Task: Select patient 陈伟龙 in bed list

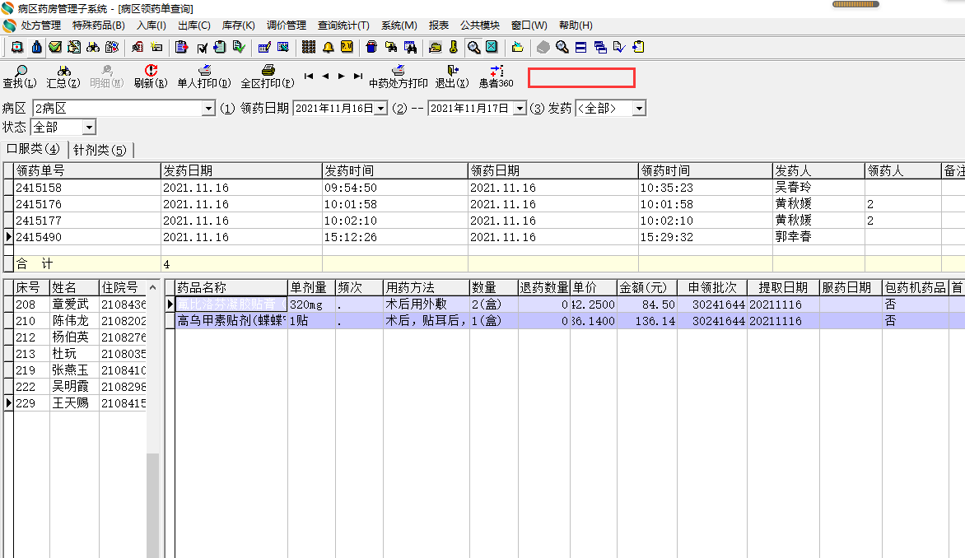Action: point(70,321)
